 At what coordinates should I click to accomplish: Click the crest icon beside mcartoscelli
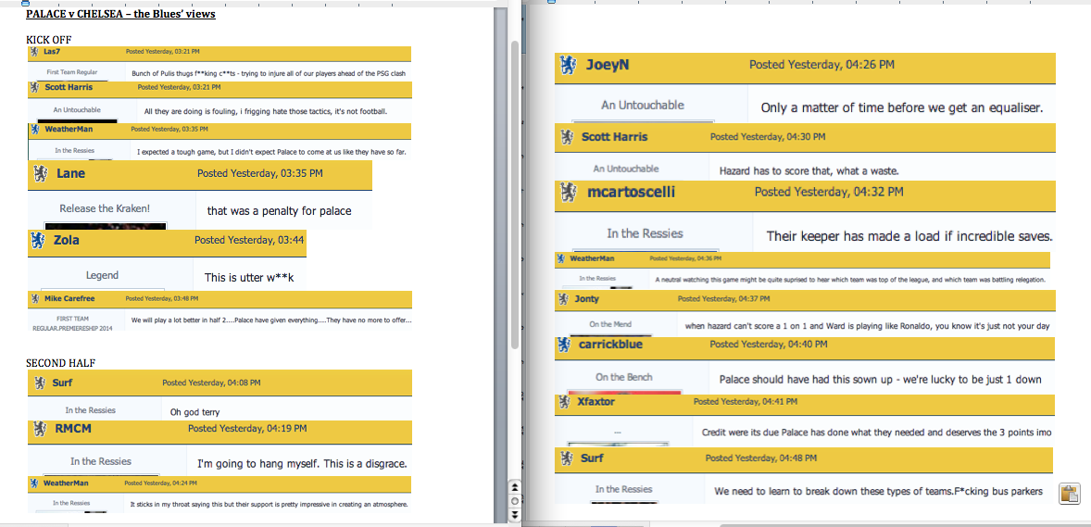point(569,193)
